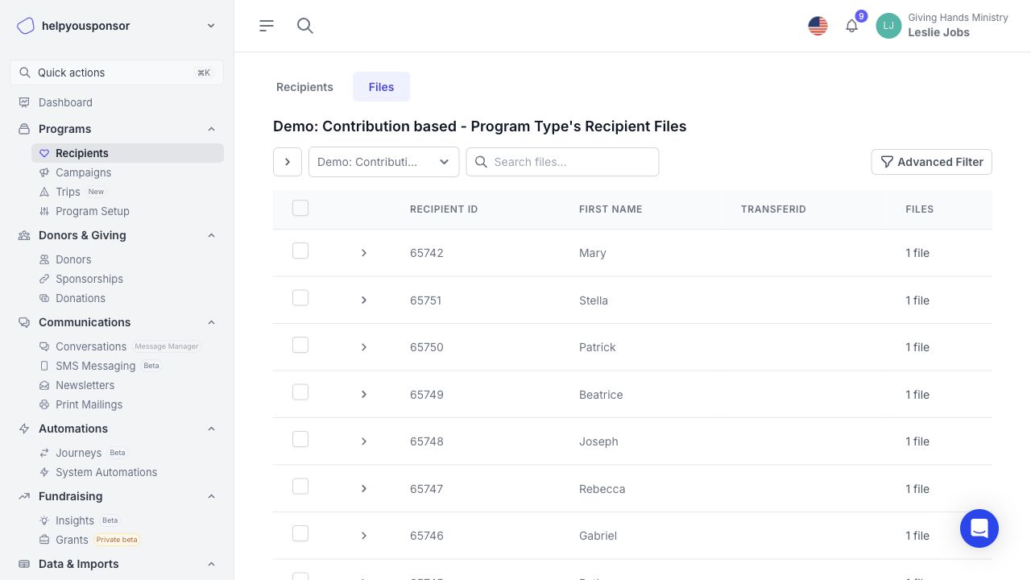
Task: Open Quick actions search
Action: point(117,72)
